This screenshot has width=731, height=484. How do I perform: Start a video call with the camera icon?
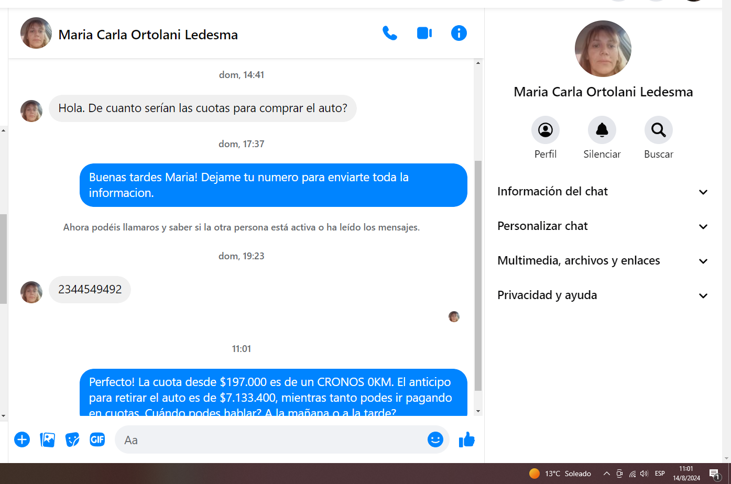(x=424, y=34)
